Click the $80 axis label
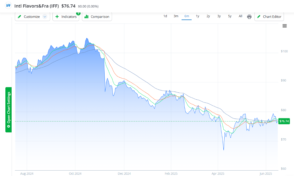This screenshot has height=176, width=294. tap(284, 110)
